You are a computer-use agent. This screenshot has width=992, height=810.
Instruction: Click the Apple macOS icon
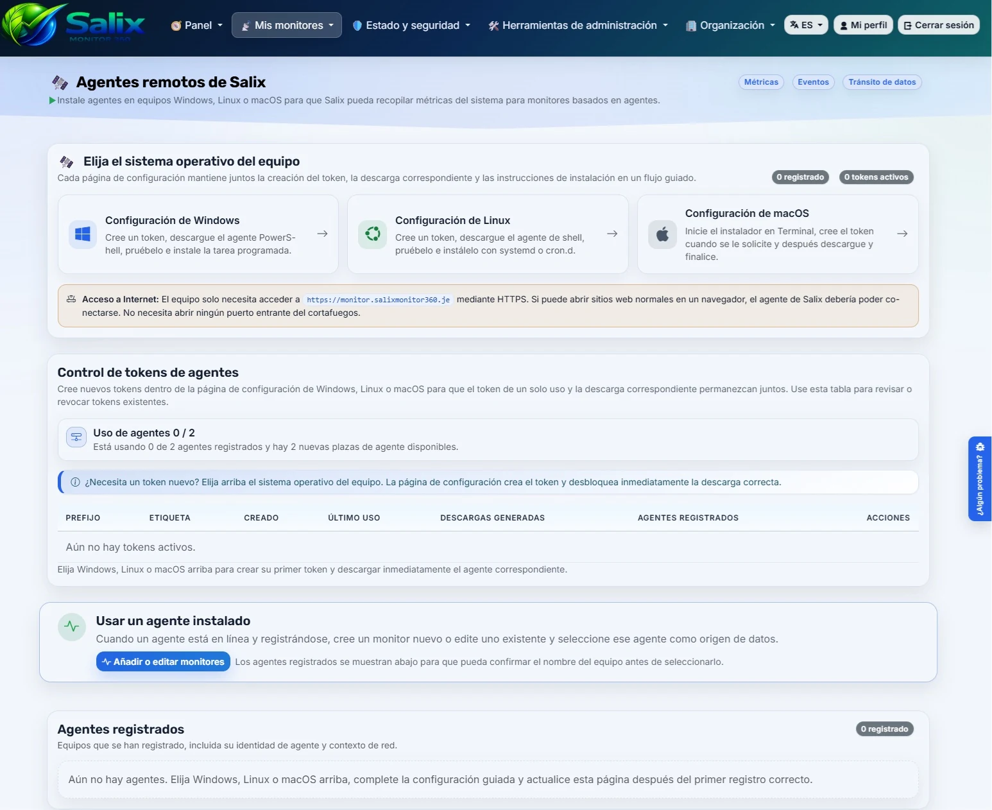click(662, 234)
